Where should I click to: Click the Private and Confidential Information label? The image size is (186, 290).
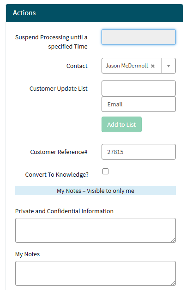(x=64, y=211)
